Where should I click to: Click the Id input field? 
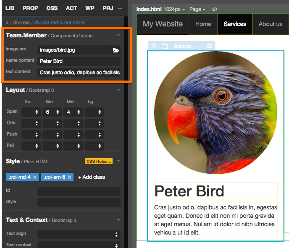coord(79,191)
